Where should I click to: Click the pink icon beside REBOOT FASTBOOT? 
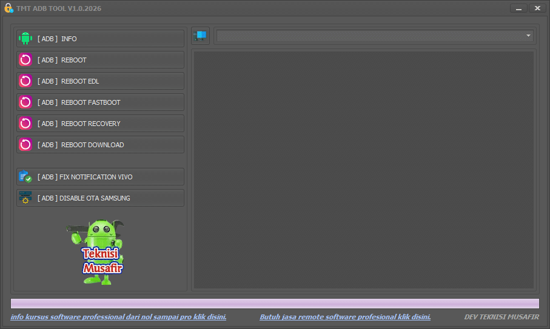(x=25, y=102)
